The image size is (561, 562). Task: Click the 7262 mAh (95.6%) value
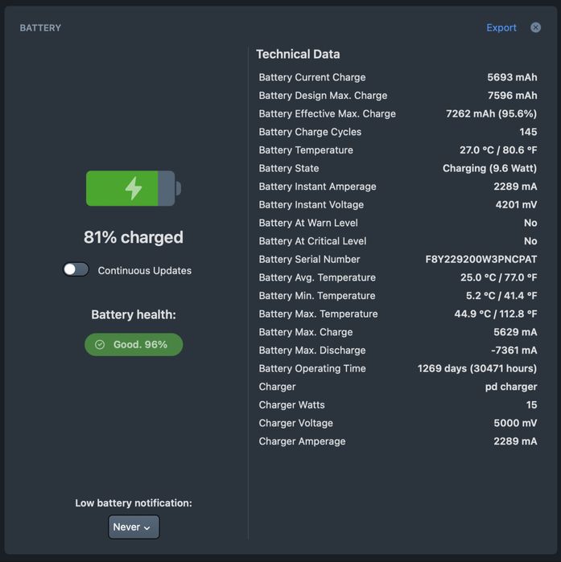pos(491,113)
